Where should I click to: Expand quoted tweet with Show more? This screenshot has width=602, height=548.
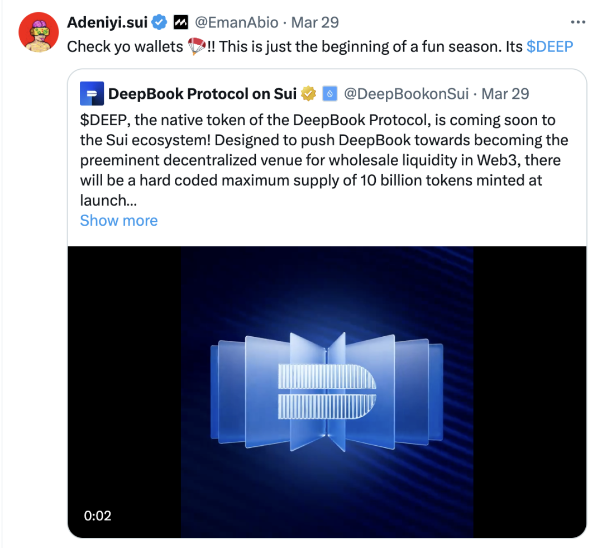click(119, 221)
